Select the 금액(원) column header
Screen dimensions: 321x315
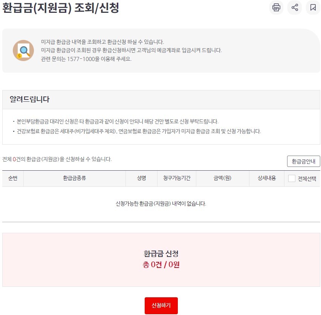(222, 178)
